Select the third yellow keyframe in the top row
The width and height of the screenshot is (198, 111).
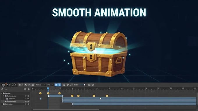click(x=59, y=93)
